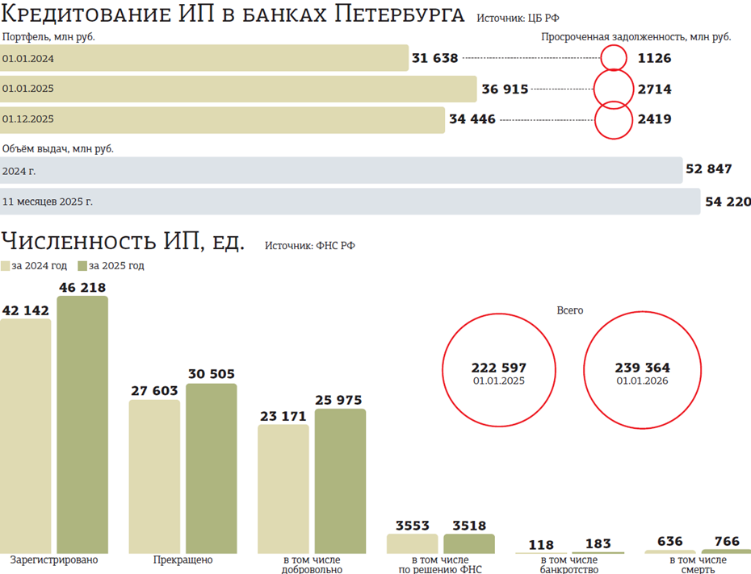751x574 pixels.
Task: Select the green bar labeled 3518
Action: [468, 543]
